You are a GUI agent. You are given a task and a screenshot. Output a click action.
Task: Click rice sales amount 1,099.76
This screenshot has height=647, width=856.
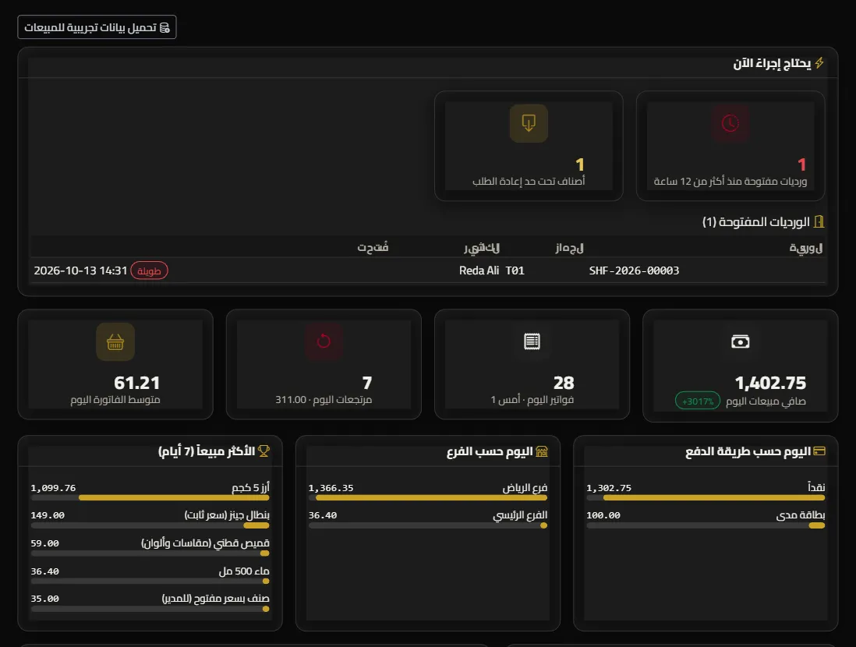click(x=53, y=488)
